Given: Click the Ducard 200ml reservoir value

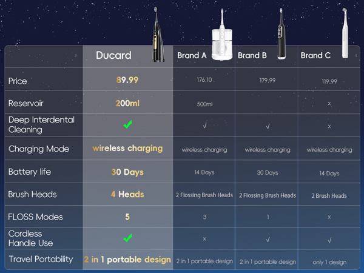Looking at the screenshot, I should coord(127,103).
